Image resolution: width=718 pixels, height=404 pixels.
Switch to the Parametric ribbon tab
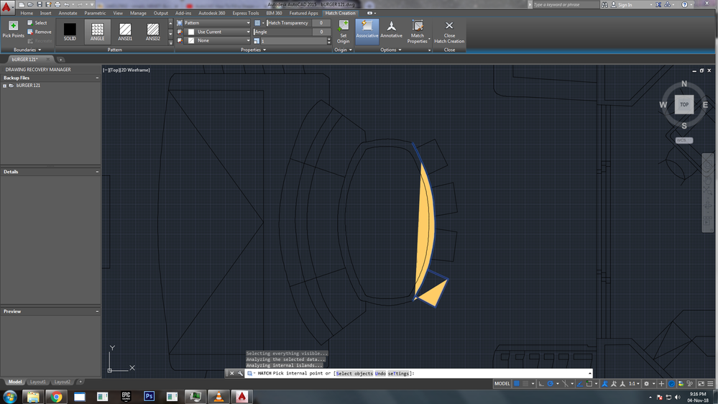95,13
